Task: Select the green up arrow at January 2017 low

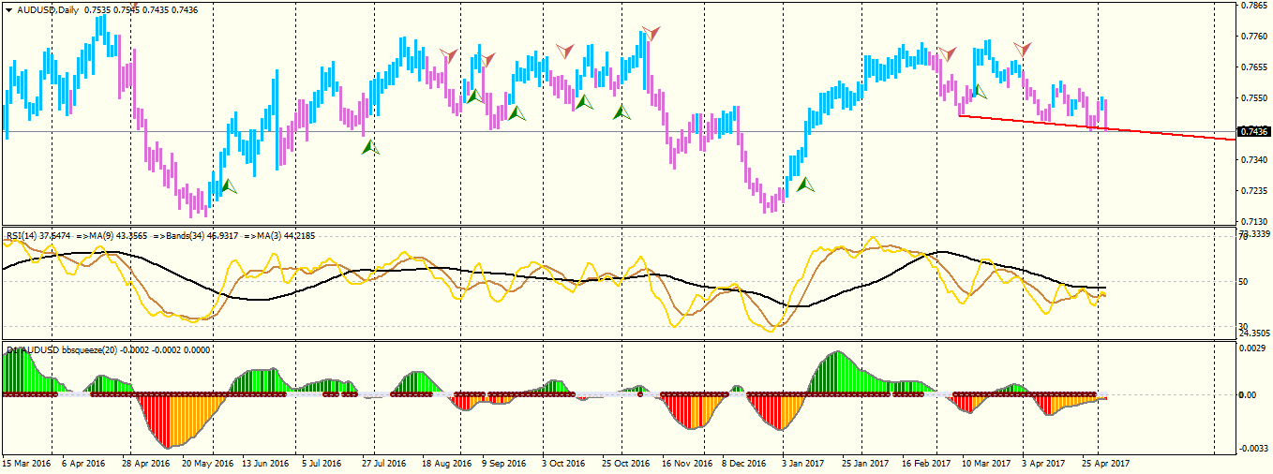Action: point(804,185)
